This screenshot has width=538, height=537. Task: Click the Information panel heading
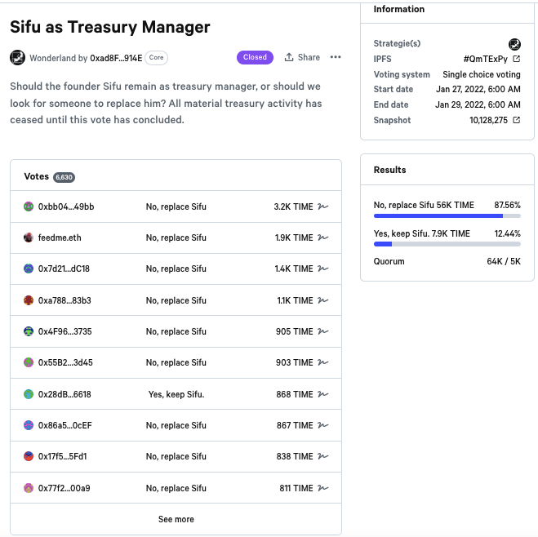click(x=399, y=9)
